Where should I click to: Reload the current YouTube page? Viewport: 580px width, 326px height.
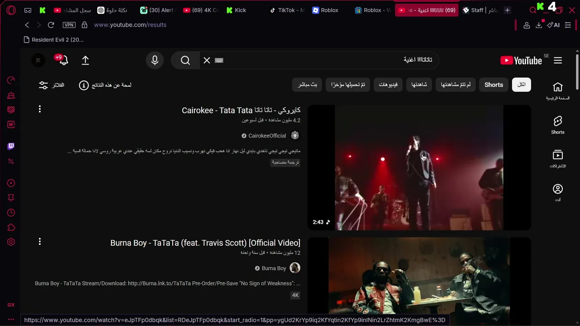coord(51,25)
